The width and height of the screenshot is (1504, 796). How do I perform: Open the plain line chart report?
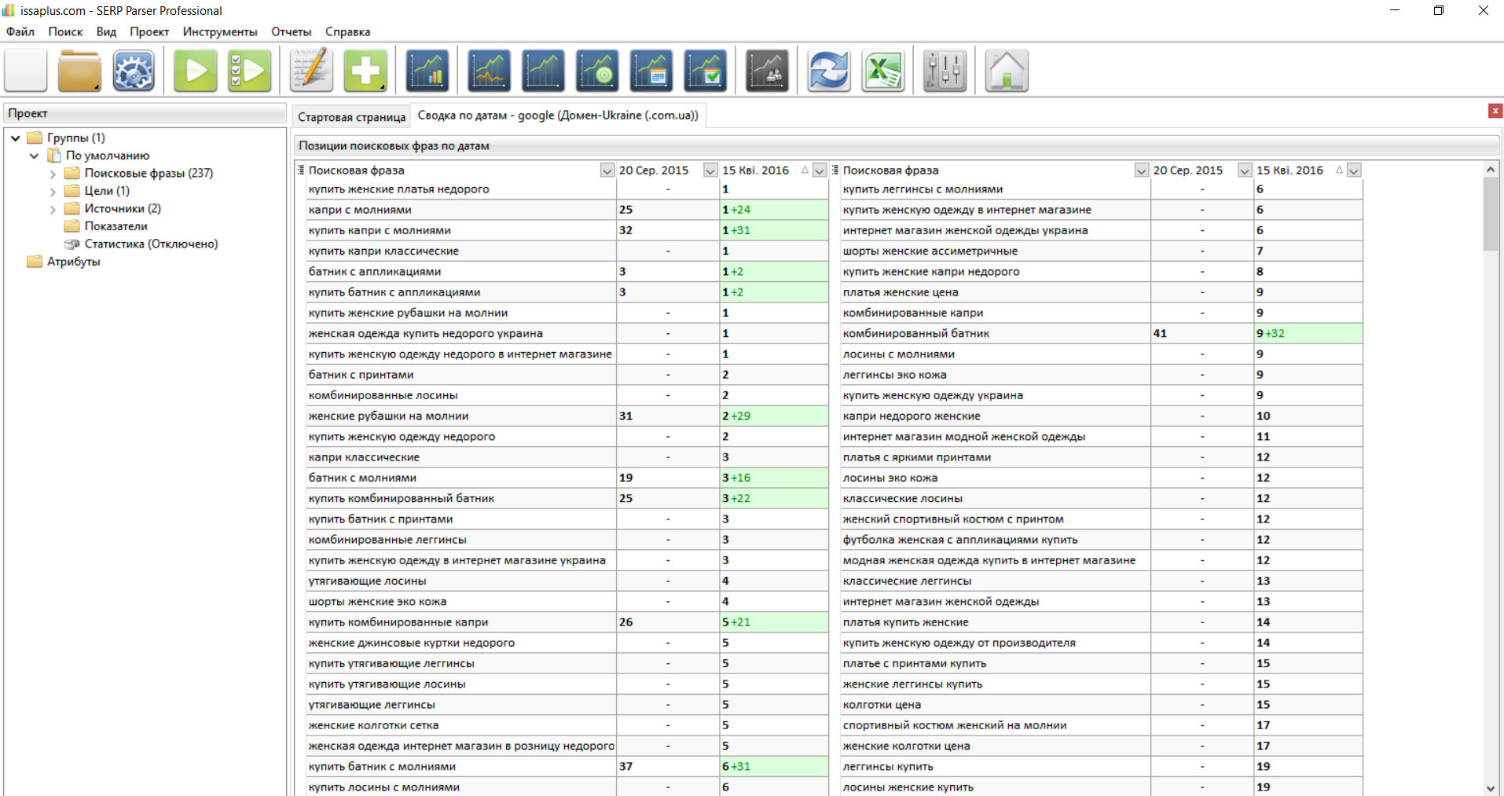(543, 71)
